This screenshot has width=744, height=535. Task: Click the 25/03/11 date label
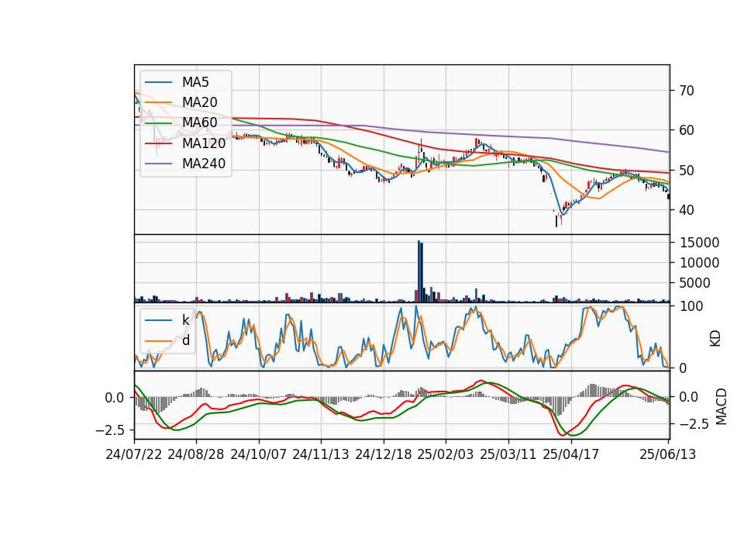[x=508, y=454]
